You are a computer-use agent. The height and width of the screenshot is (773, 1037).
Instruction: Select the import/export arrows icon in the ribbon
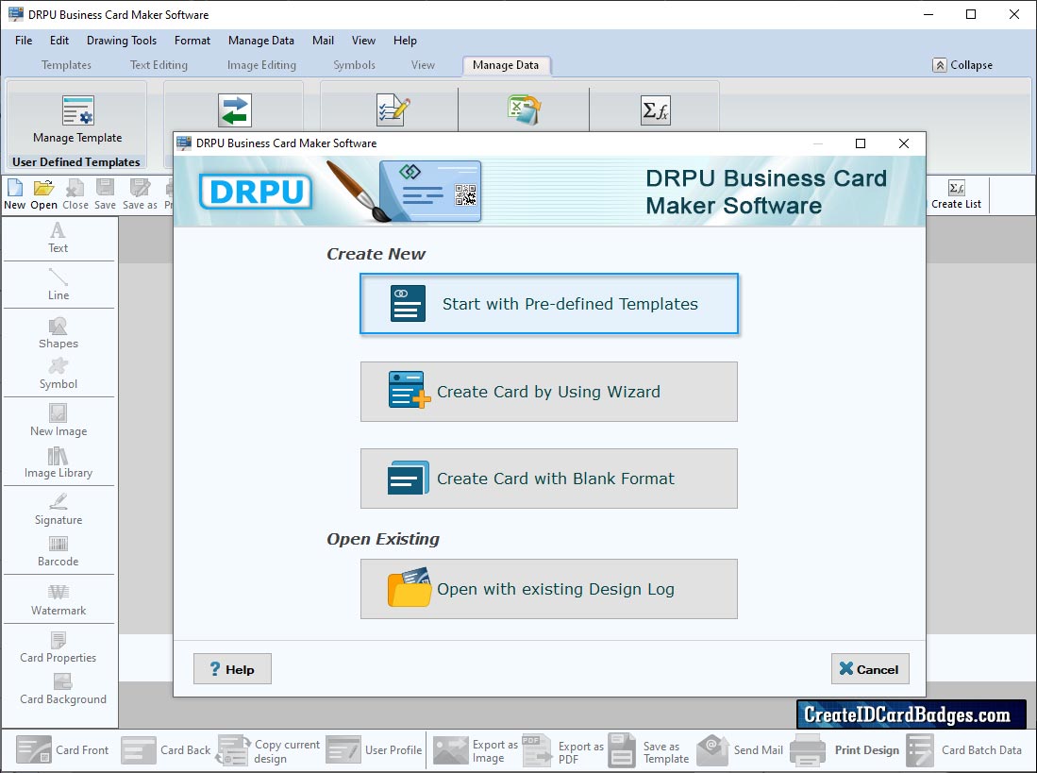[235, 109]
